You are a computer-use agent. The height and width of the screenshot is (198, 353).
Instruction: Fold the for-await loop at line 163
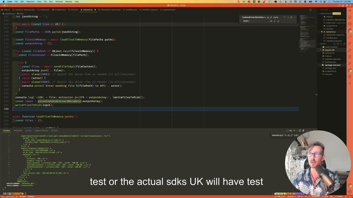[x=11, y=24]
